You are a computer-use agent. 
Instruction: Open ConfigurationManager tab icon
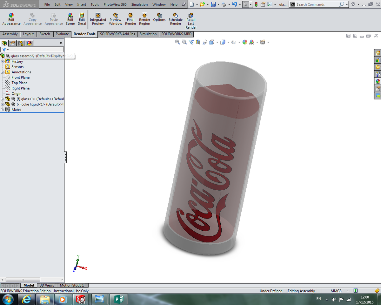click(x=21, y=43)
